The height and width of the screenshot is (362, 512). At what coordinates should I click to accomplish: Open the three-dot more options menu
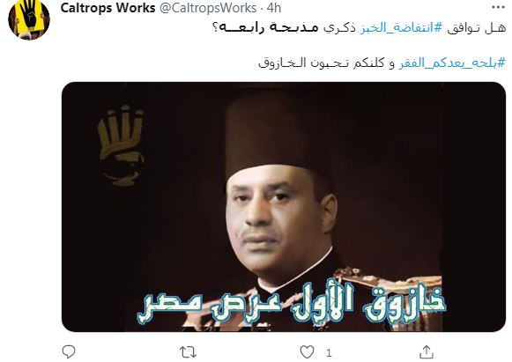pos(498,7)
